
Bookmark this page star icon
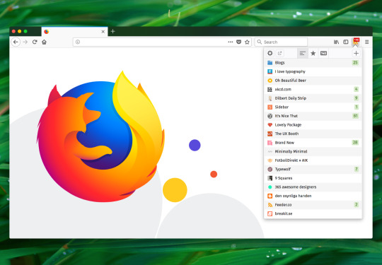[247, 42]
